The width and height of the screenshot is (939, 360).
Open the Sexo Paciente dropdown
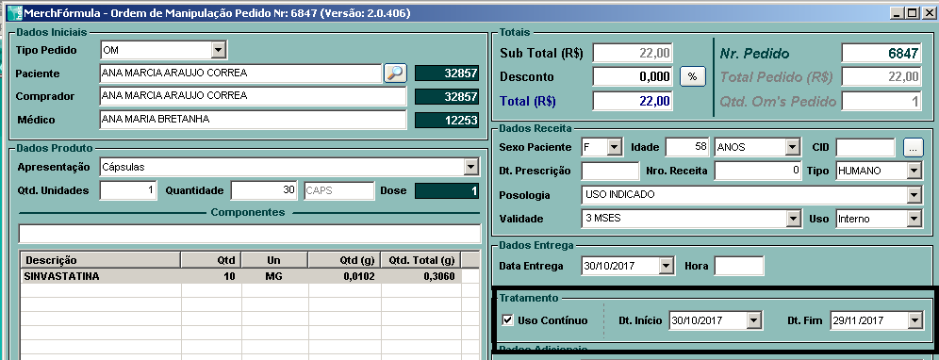click(615, 147)
